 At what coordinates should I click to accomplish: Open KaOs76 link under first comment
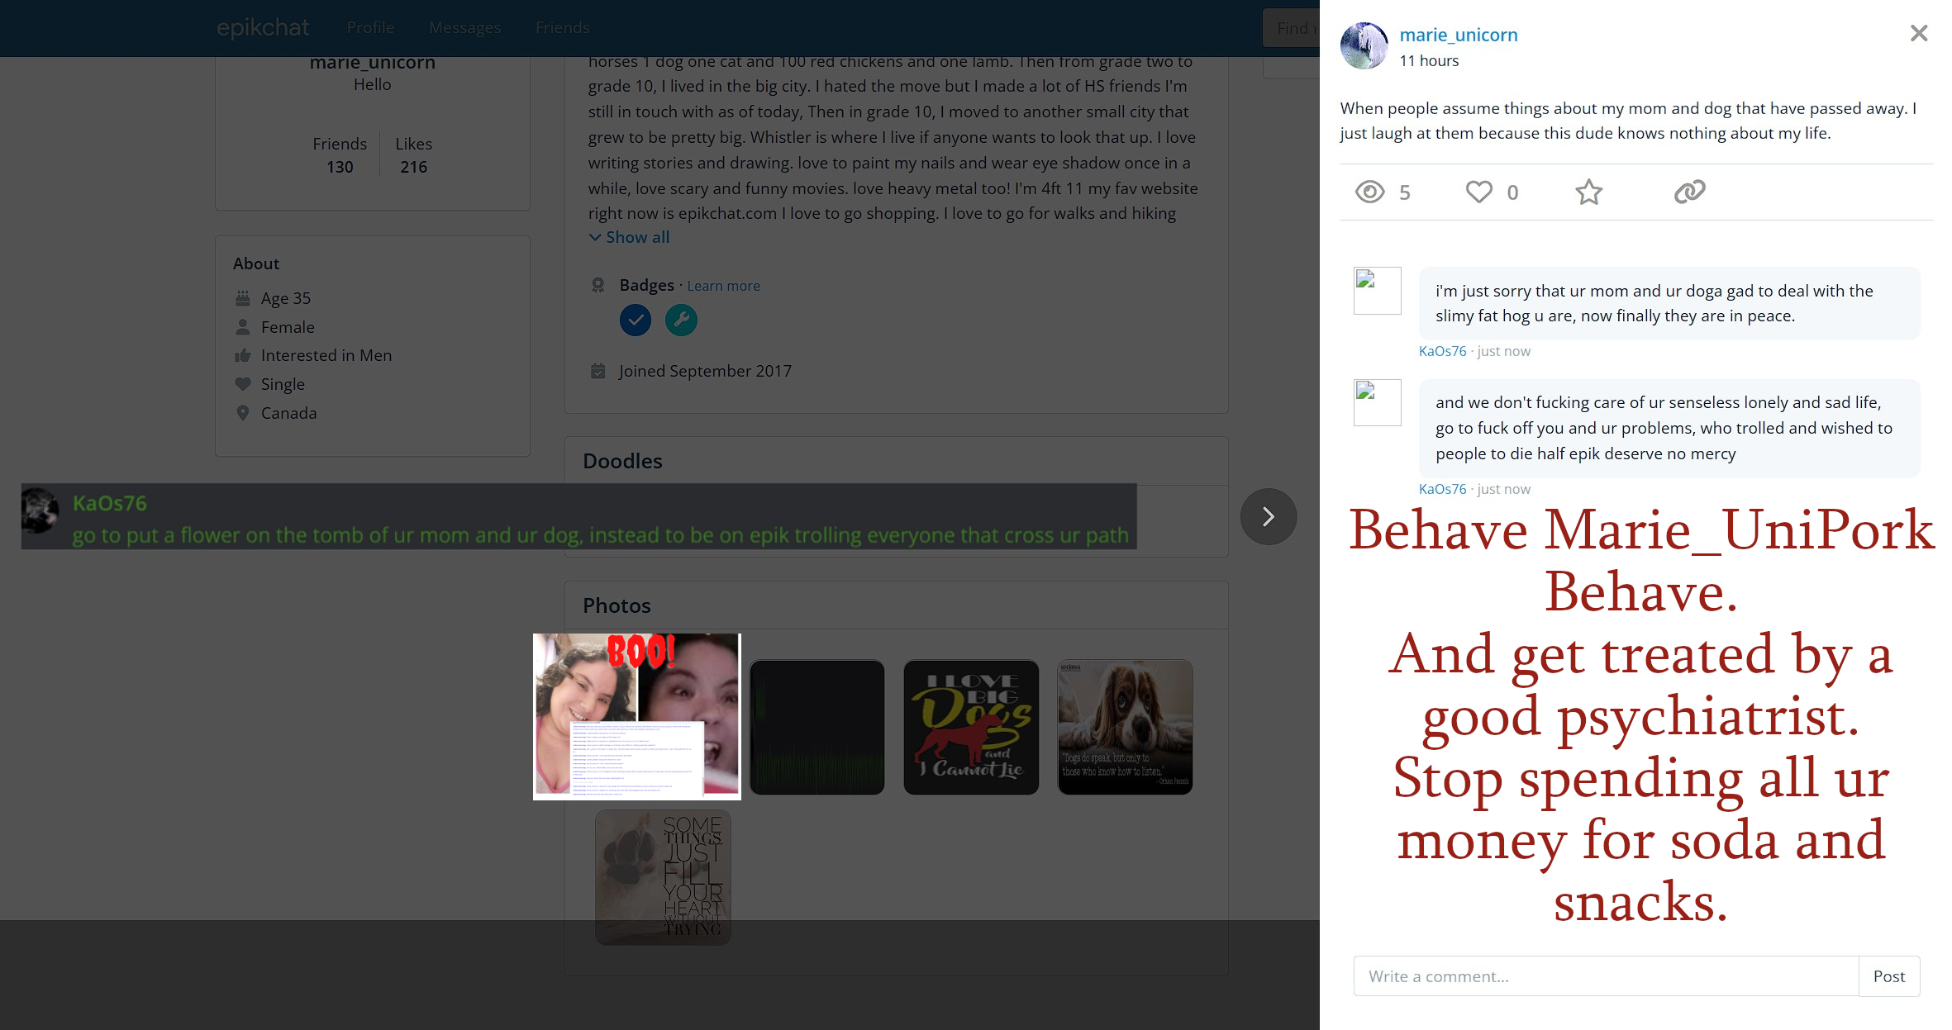point(1442,351)
